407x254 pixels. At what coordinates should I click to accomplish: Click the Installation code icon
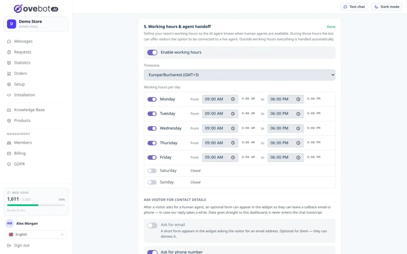click(x=9, y=95)
